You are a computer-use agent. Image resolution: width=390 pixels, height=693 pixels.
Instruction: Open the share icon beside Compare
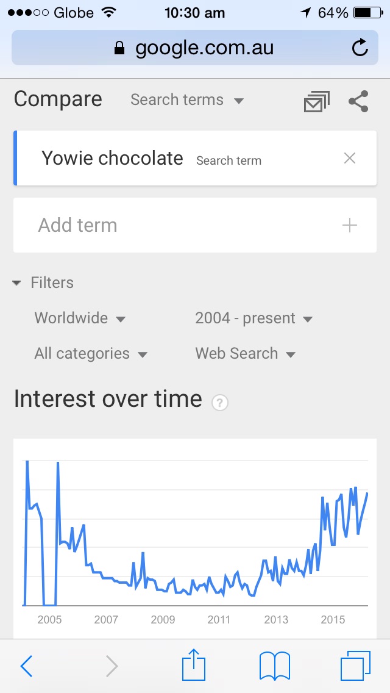pos(358,101)
